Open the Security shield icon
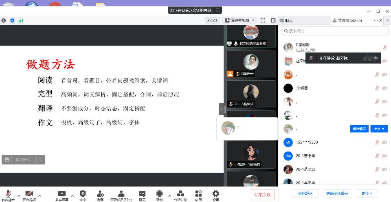Screen dimensions: 391x202 pos(83,194)
